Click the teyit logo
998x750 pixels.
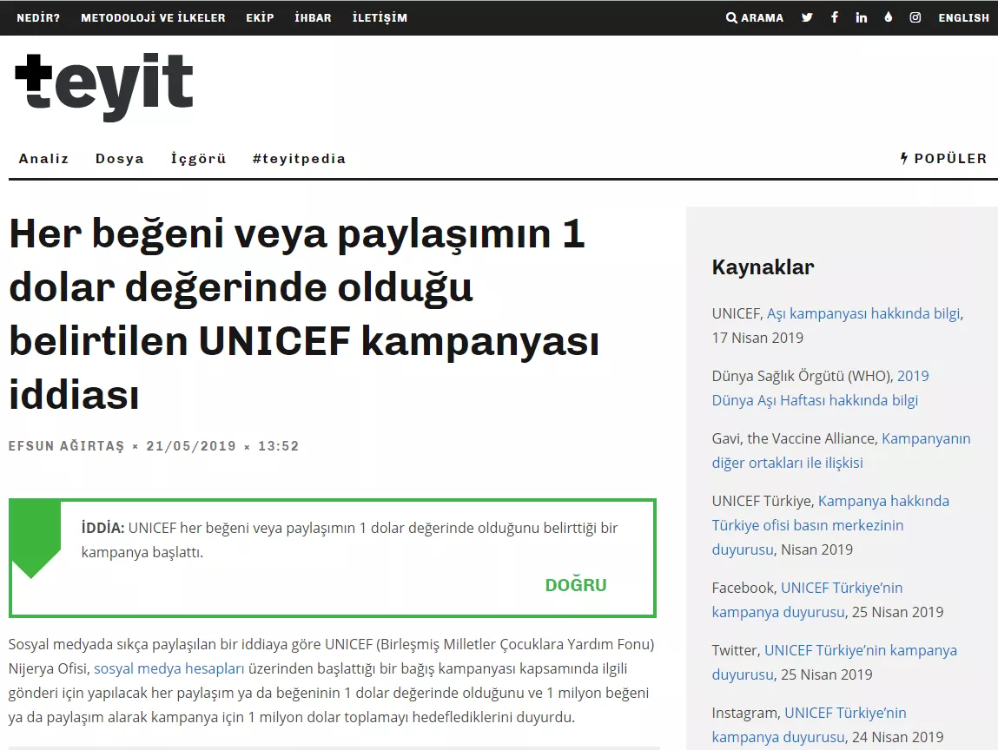point(103,87)
